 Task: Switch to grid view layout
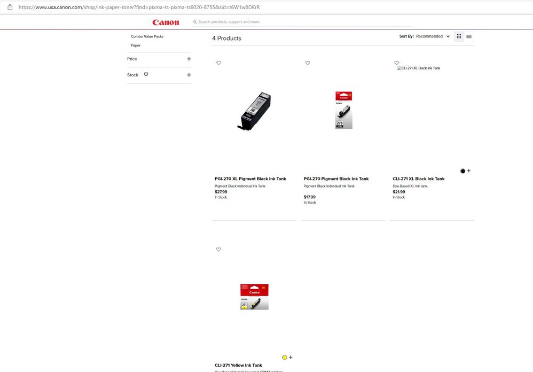tap(459, 36)
